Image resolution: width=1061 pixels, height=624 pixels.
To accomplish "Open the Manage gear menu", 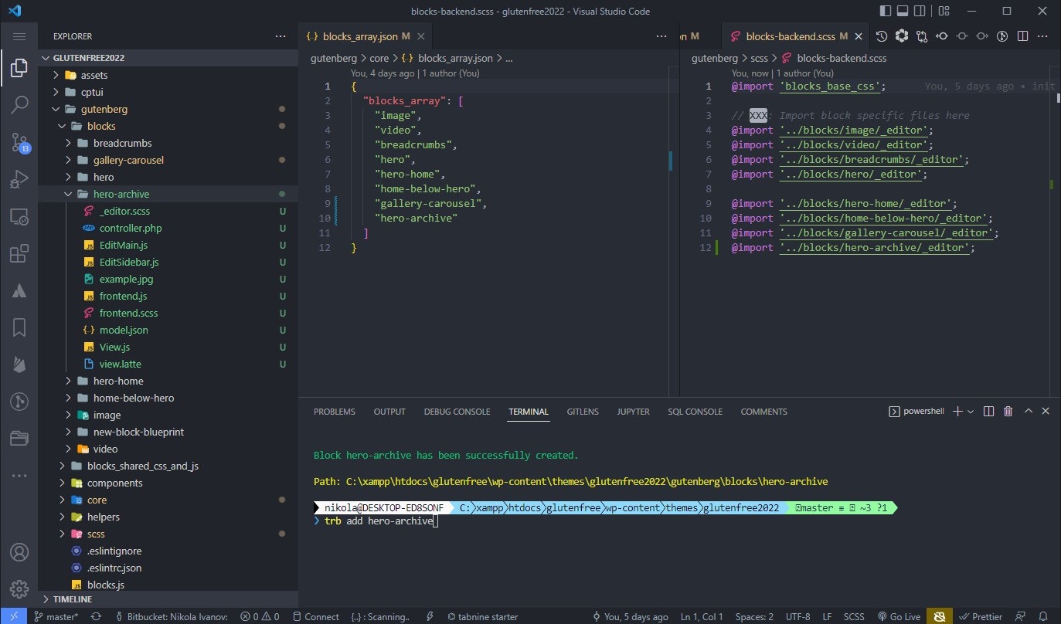I will (x=19, y=588).
